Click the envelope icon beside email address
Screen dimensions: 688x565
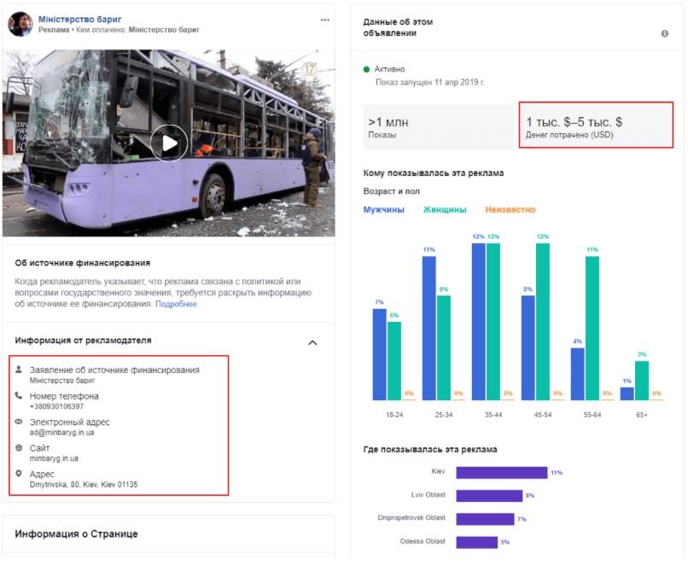(x=20, y=422)
